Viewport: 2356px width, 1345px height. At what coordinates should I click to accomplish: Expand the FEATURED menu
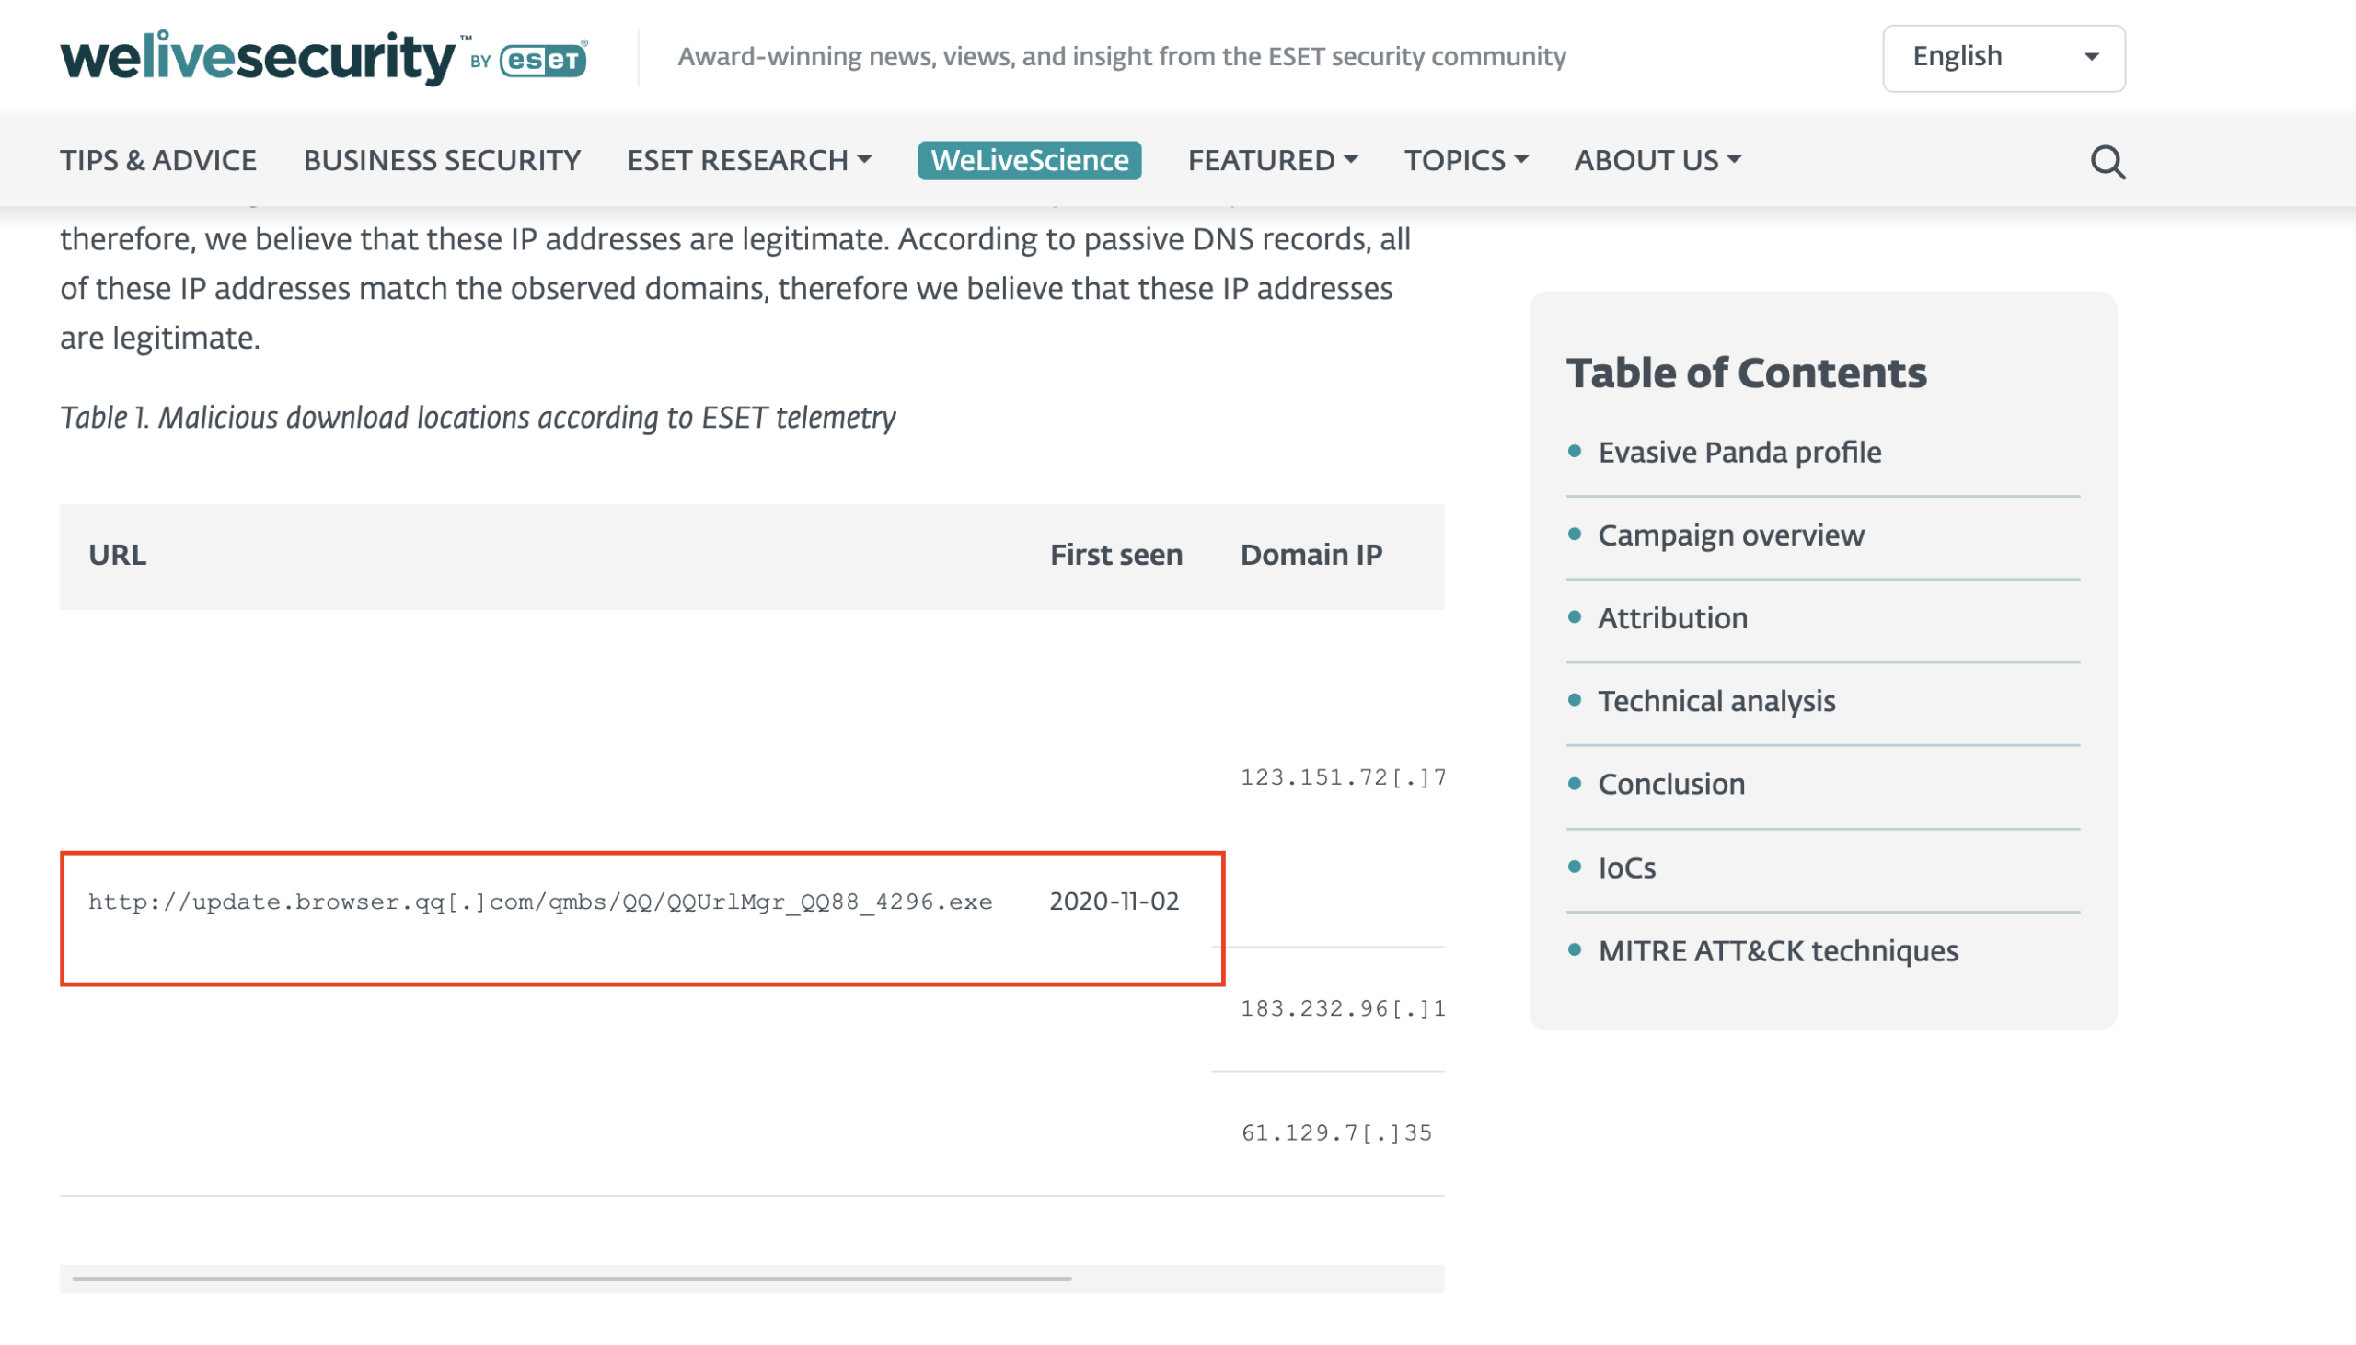click(x=1272, y=161)
